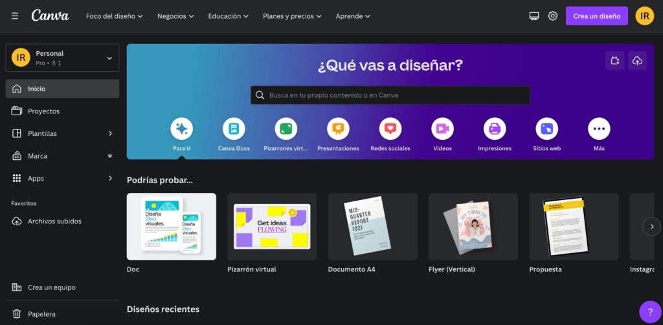Expand Foco del diseño menu
The width and height of the screenshot is (663, 325).
tap(114, 16)
